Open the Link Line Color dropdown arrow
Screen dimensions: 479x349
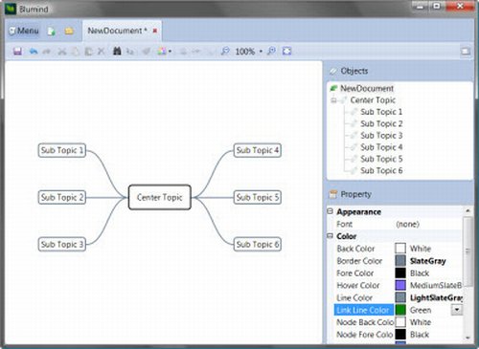pyautogui.click(x=457, y=310)
